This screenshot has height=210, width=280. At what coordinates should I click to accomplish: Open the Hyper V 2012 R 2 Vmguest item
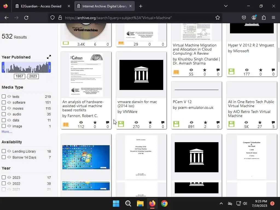(251, 45)
